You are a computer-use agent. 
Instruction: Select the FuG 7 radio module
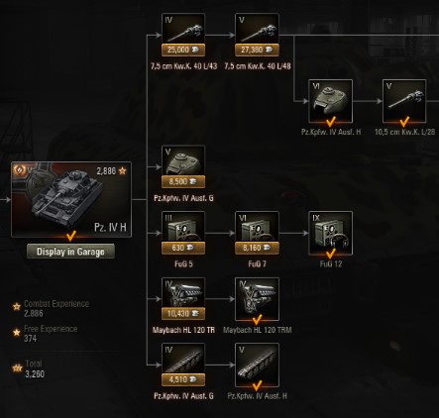[257, 227]
